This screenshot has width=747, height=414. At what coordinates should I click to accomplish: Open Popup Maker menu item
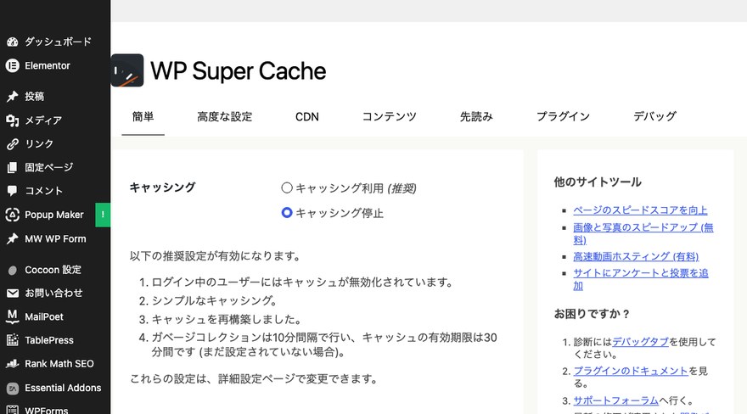(55, 215)
